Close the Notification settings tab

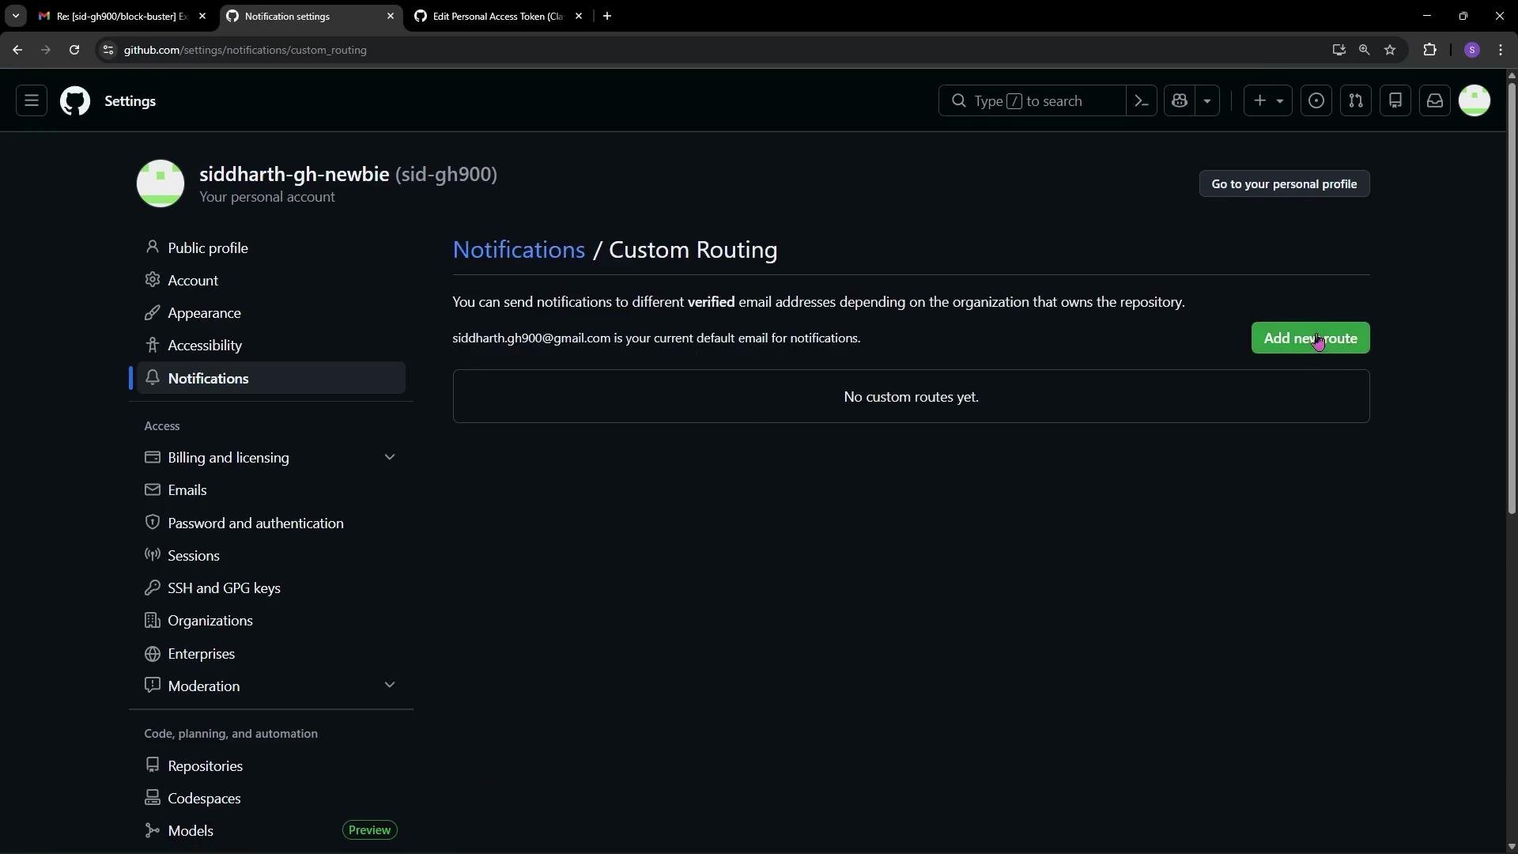(391, 16)
